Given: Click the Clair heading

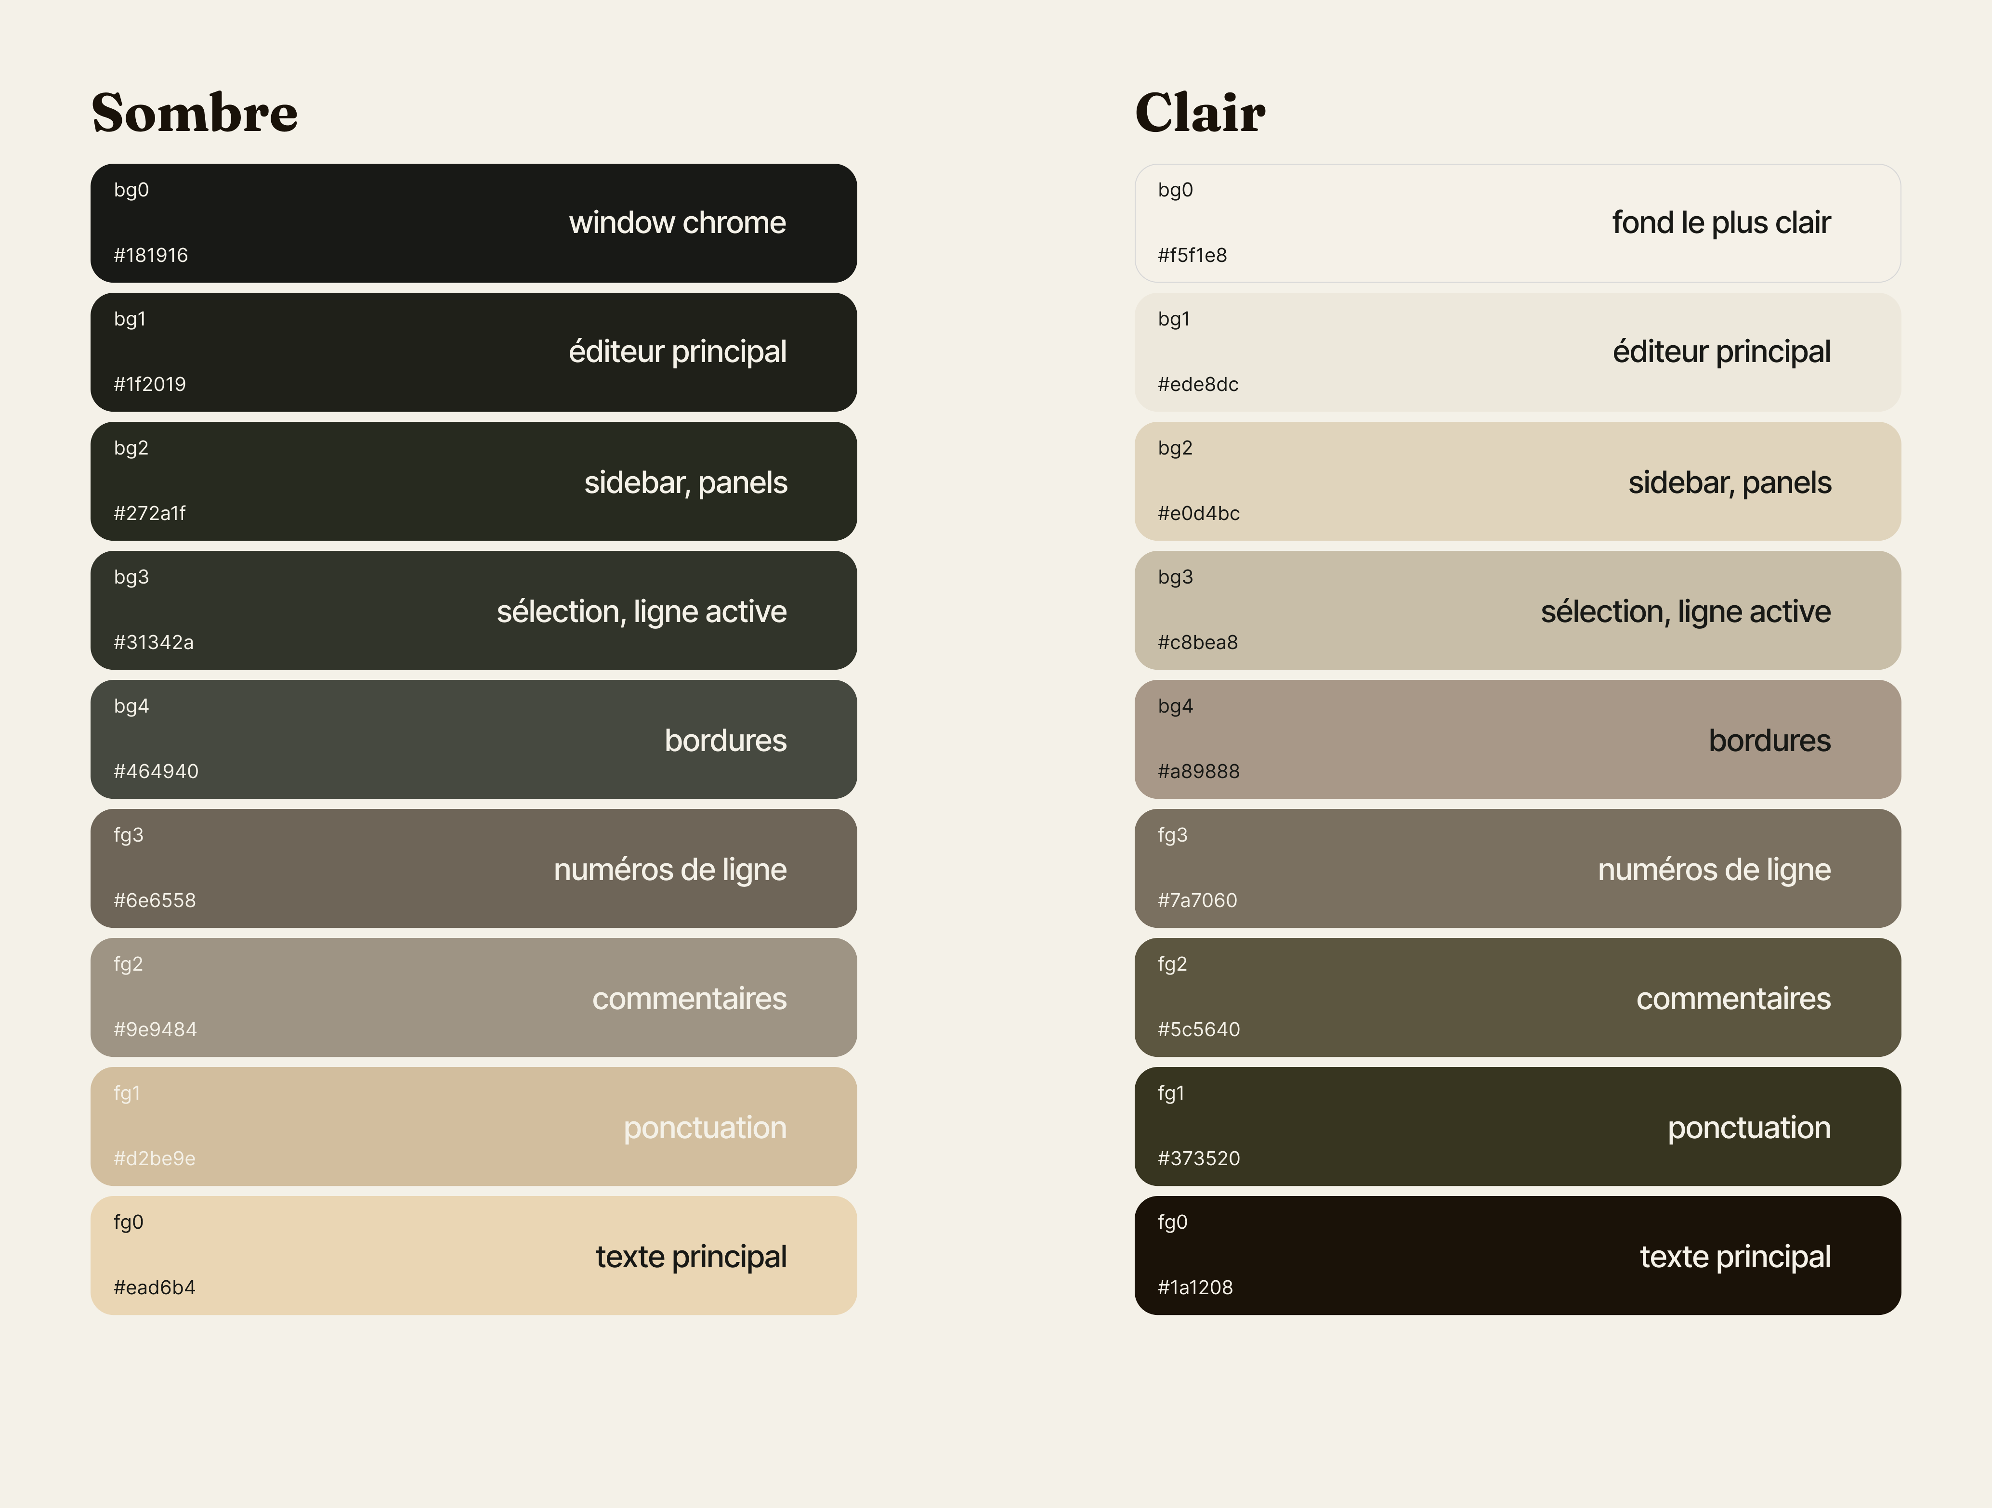Looking at the screenshot, I should [x=1200, y=113].
